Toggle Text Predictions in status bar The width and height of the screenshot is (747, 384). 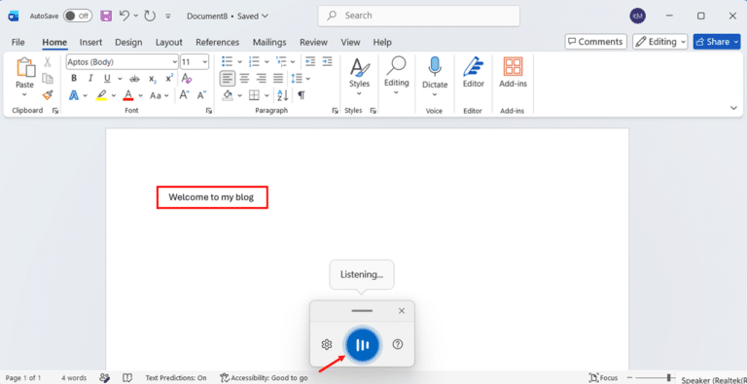(x=176, y=378)
